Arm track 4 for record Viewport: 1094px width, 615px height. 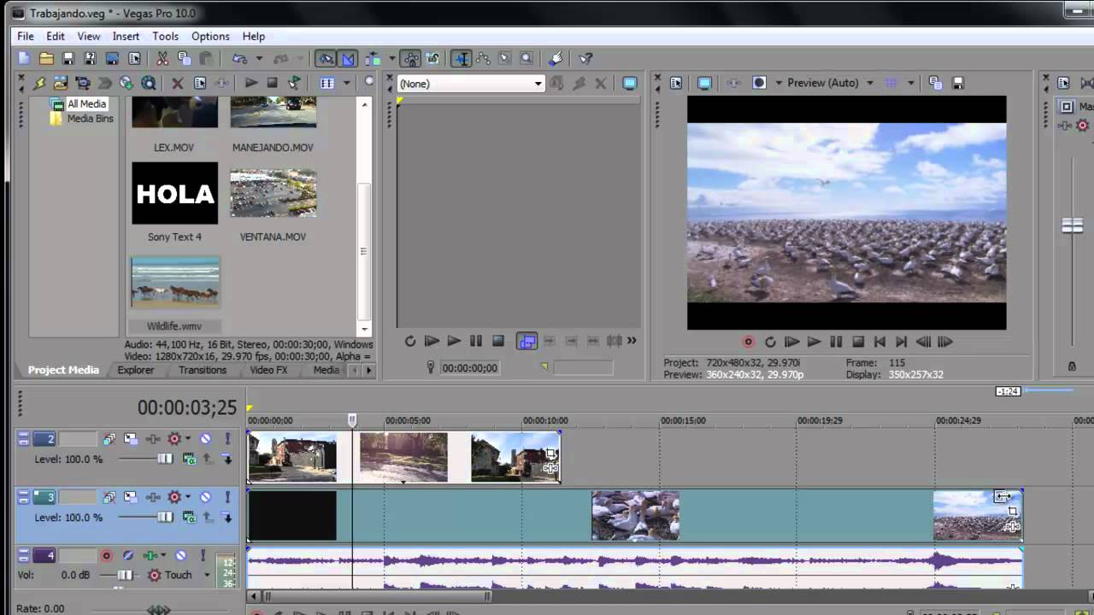(x=106, y=555)
